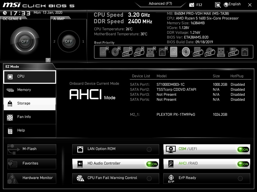Change the language from English
This screenshot has width=257, height=192.
coord(235,4)
